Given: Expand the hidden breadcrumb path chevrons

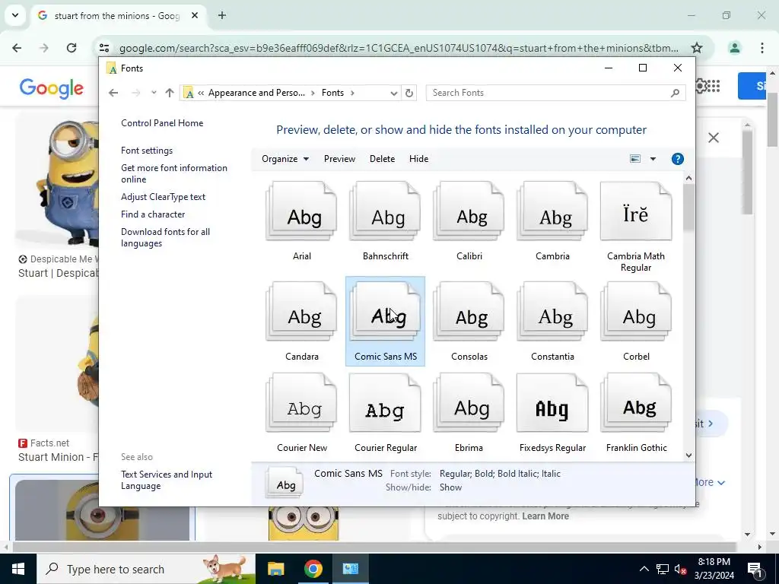Looking at the screenshot, I should [201, 93].
